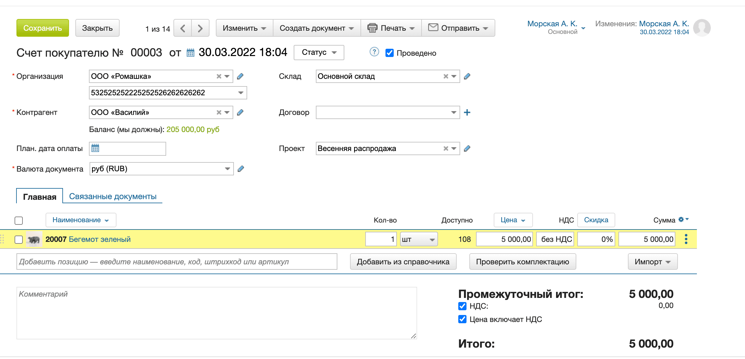The height and width of the screenshot is (359, 745).
Task: Open the Статус dropdown
Action: pos(319,53)
